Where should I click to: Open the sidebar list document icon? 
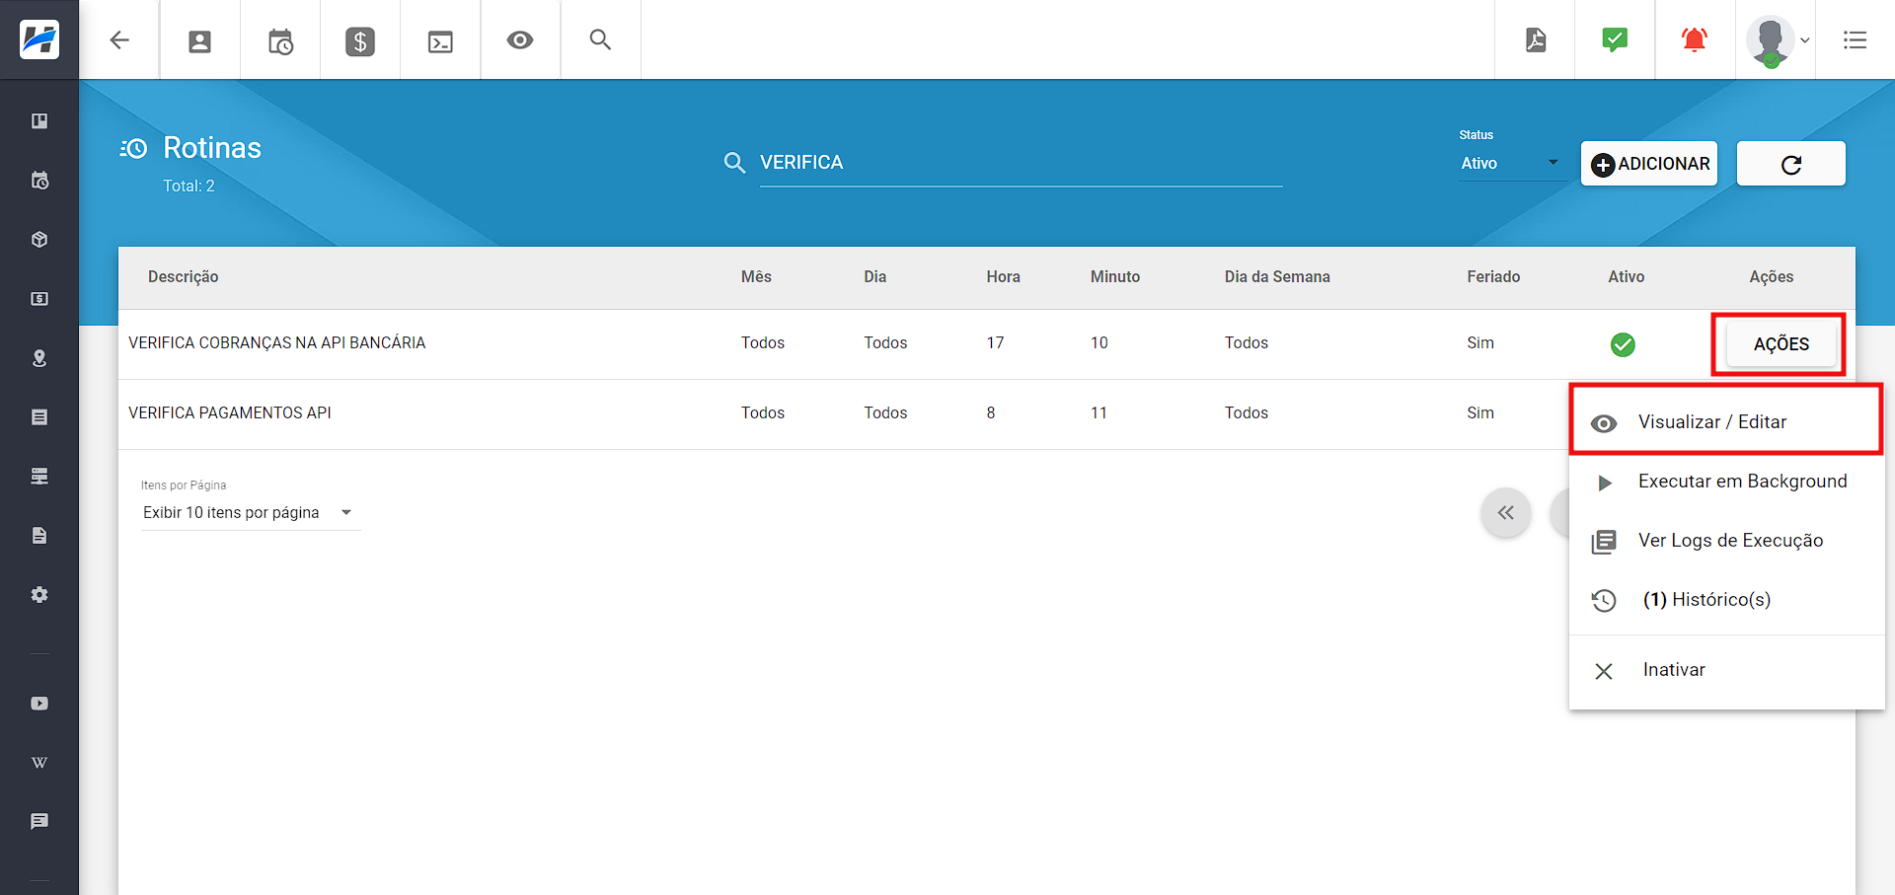pos(39,417)
